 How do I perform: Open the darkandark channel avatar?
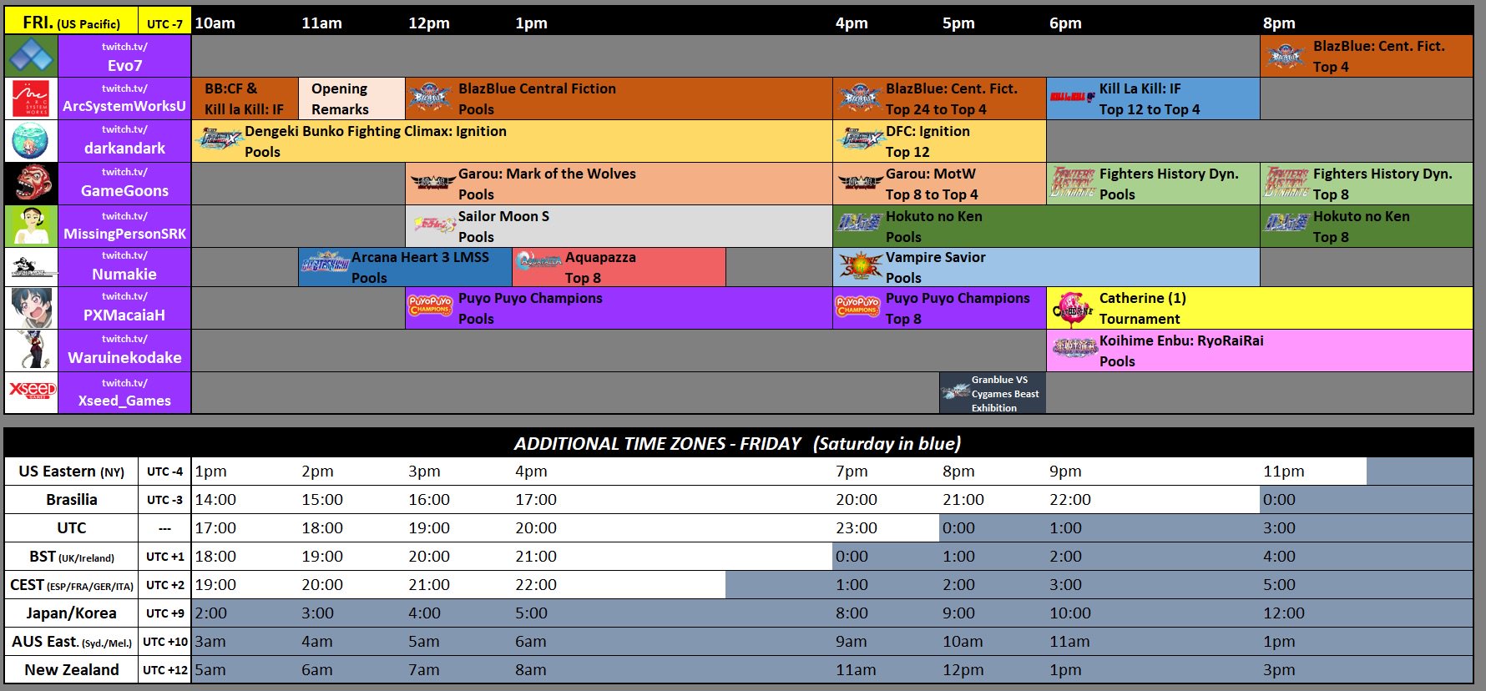(31, 141)
